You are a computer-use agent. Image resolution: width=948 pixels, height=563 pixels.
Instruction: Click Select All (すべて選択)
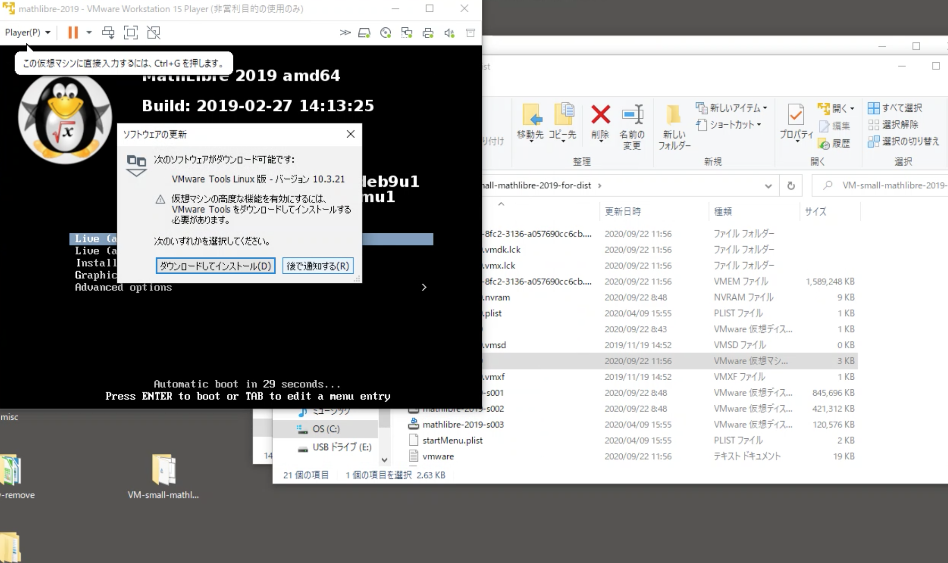click(895, 108)
